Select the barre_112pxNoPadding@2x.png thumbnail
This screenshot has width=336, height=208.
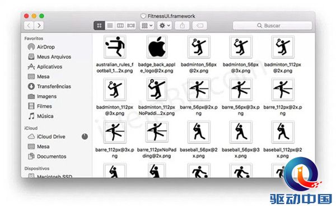pos(157,131)
